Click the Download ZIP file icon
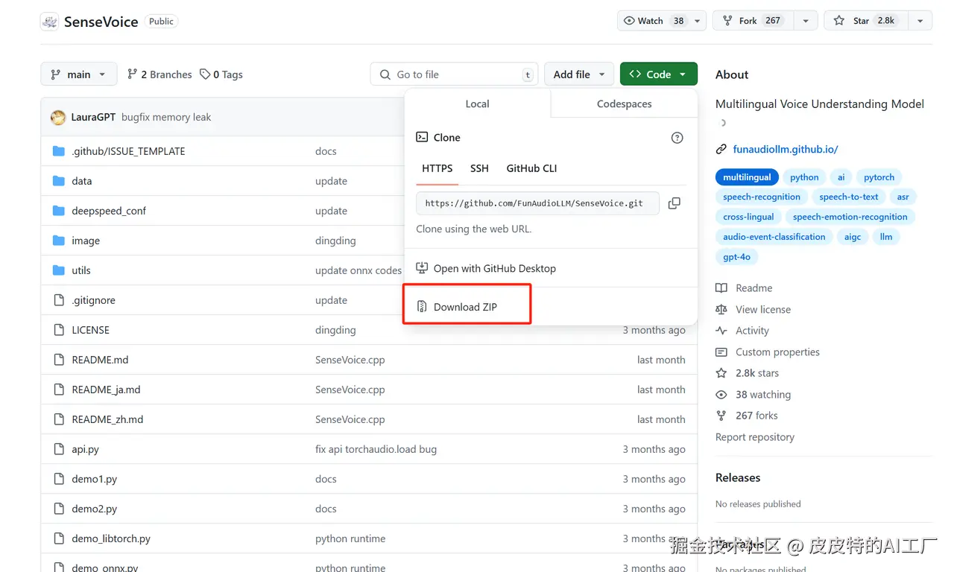This screenshot has width=954, height=572. pyautogui.click(x=422, y=307)
